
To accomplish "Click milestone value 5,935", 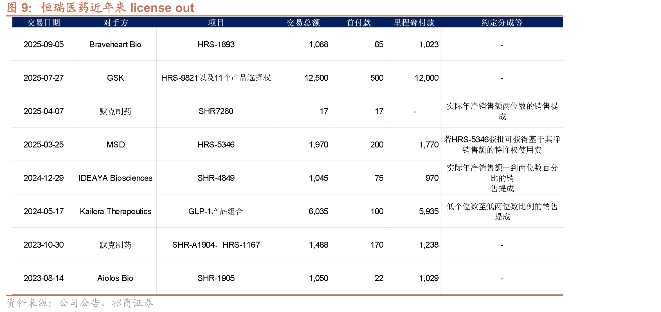I will point(429,212).
